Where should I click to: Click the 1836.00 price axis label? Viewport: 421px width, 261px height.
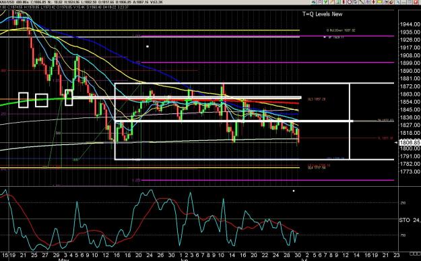[x=410, y=117]
